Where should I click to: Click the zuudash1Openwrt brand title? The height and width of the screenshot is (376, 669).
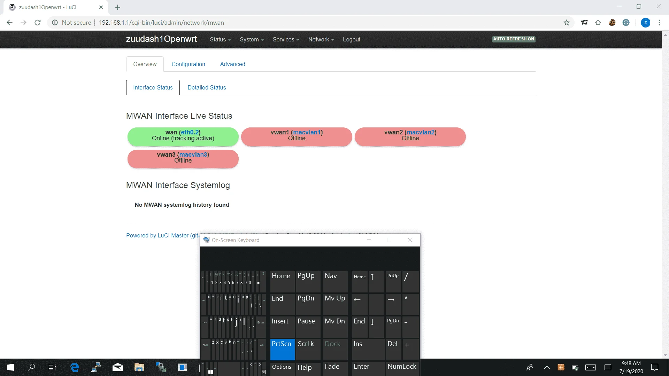tap(161, 39)
